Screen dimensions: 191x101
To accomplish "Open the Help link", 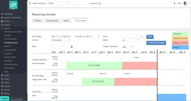I will coord(179,3).
